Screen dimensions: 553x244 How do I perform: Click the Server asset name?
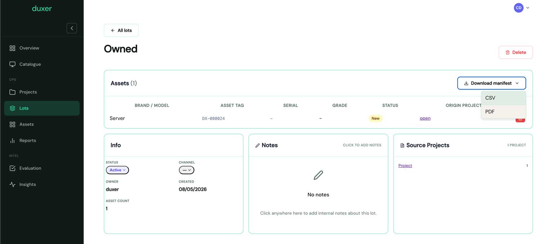(x=117, y=118)
